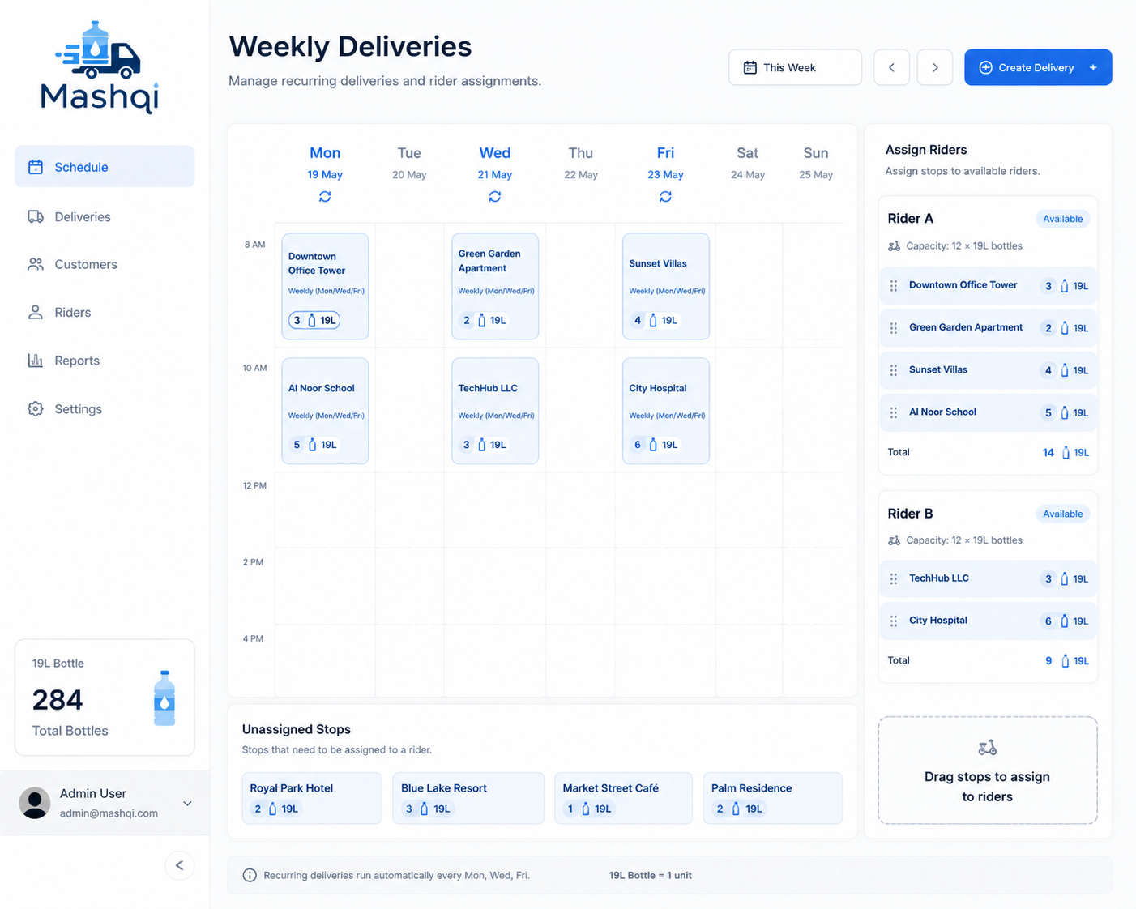Click Rider A total of 14 bottles
This screenshot has width=1136, height=909.
(x=1048, y=453)
